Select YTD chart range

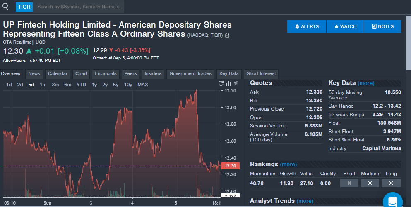click(81, 85)
